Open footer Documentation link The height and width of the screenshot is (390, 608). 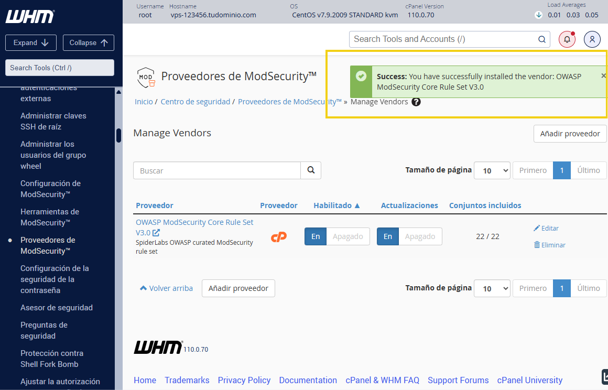[x=308, y=380]
